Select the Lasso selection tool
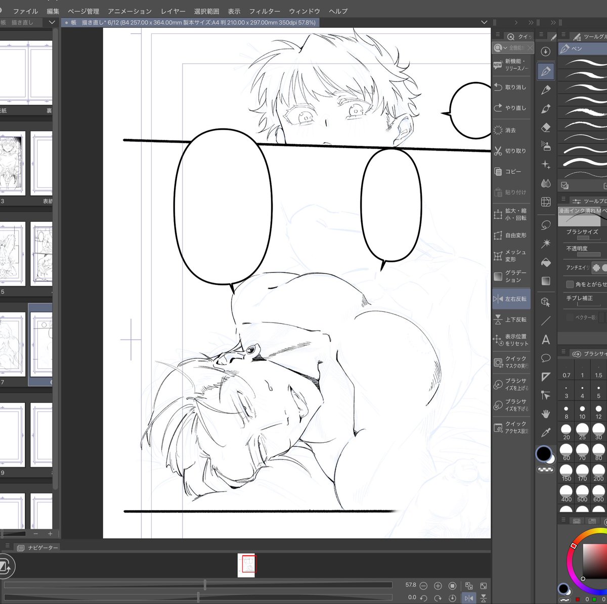 (546, 225)
